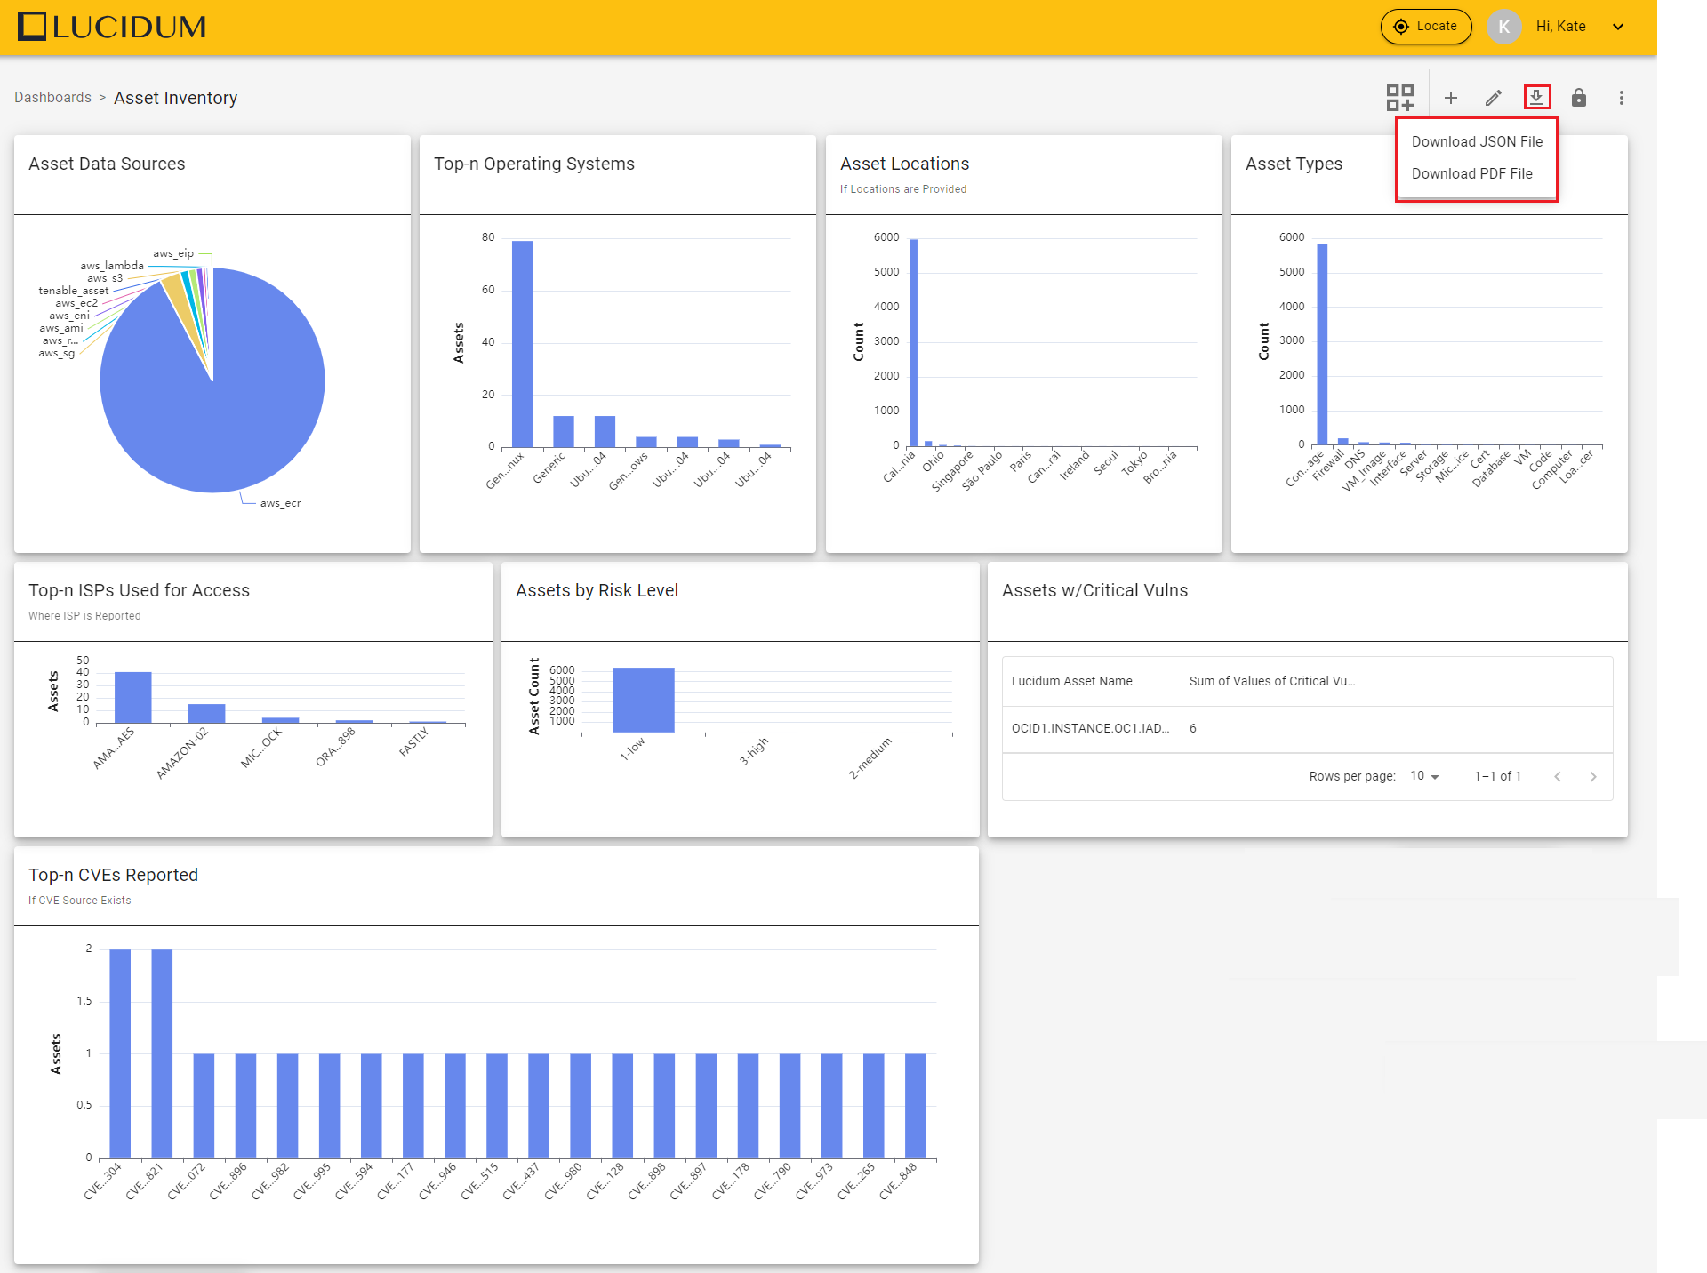The width and height of the screenshot is (1707, 1273).
Task: Click the aws_eip pie legend label
Action: pyautogui.click(x=173, y=253)
